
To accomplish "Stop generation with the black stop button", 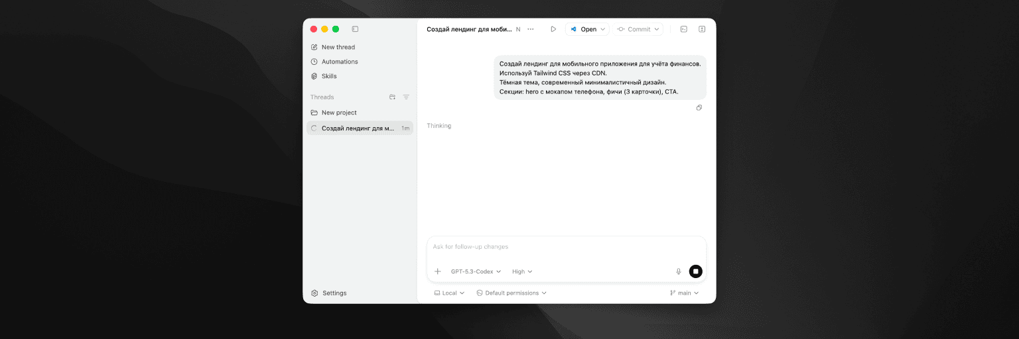I will [x=695, y=271].
